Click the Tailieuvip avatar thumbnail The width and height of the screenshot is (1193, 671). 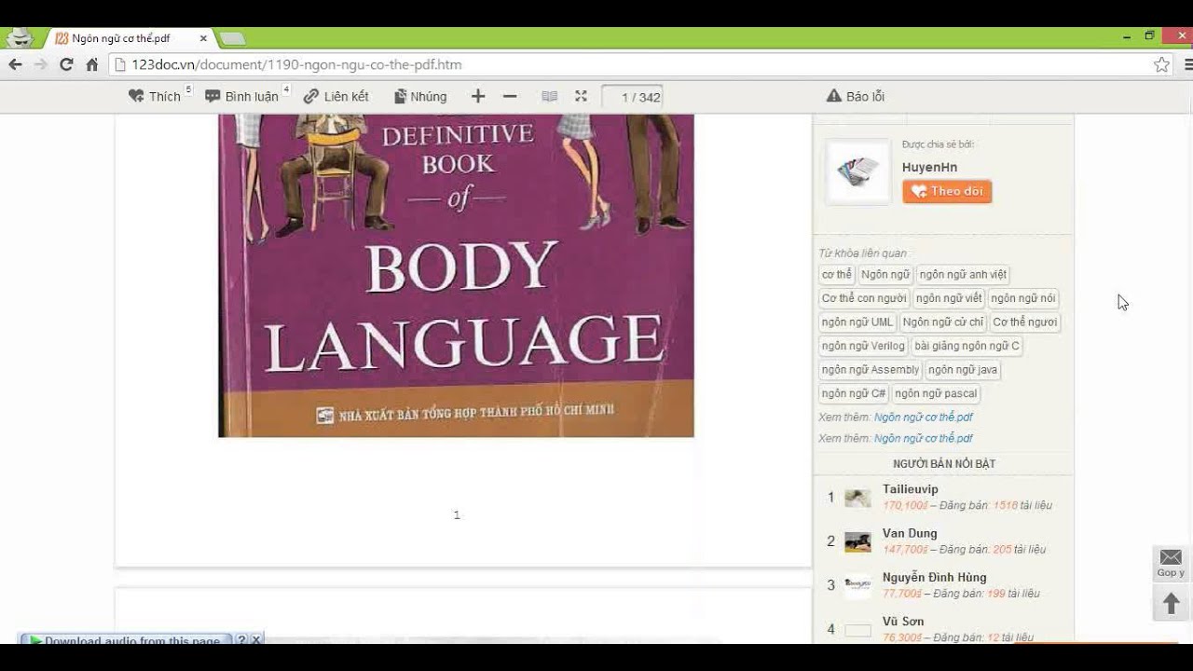point(857,498)
